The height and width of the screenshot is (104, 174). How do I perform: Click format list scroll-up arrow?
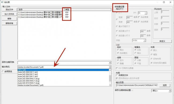coord(110,70)
